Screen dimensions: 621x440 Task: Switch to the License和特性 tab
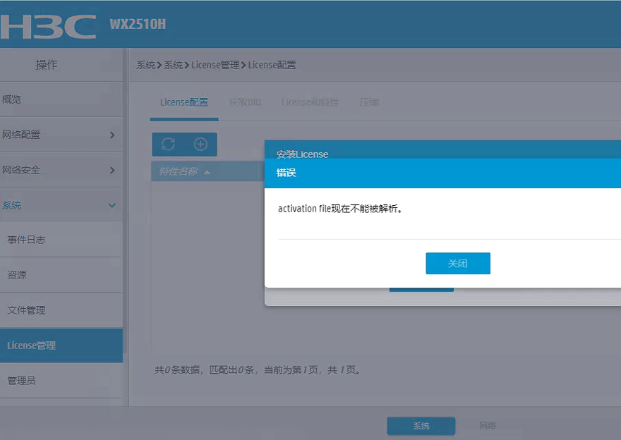click(310, 102)
